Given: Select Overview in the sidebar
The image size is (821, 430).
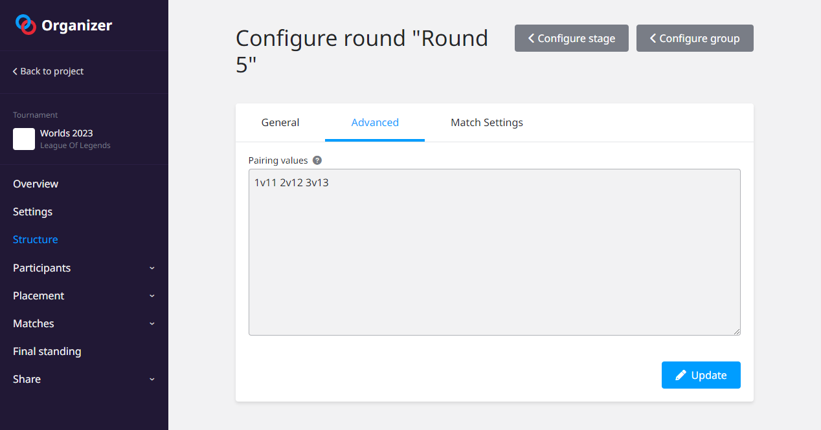Looking at the screenshot, I should tap(36, 184).
